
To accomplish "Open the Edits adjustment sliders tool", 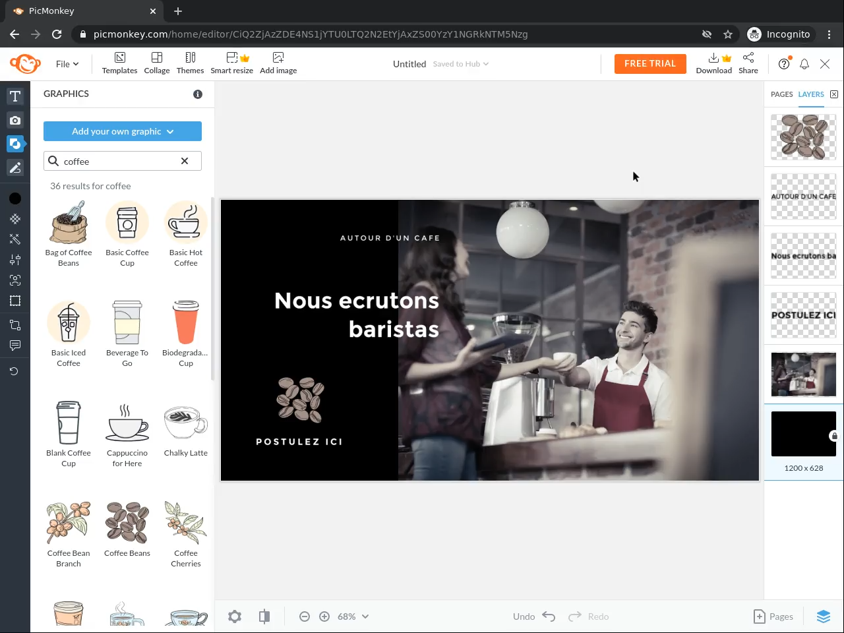I will pos(15,260).
